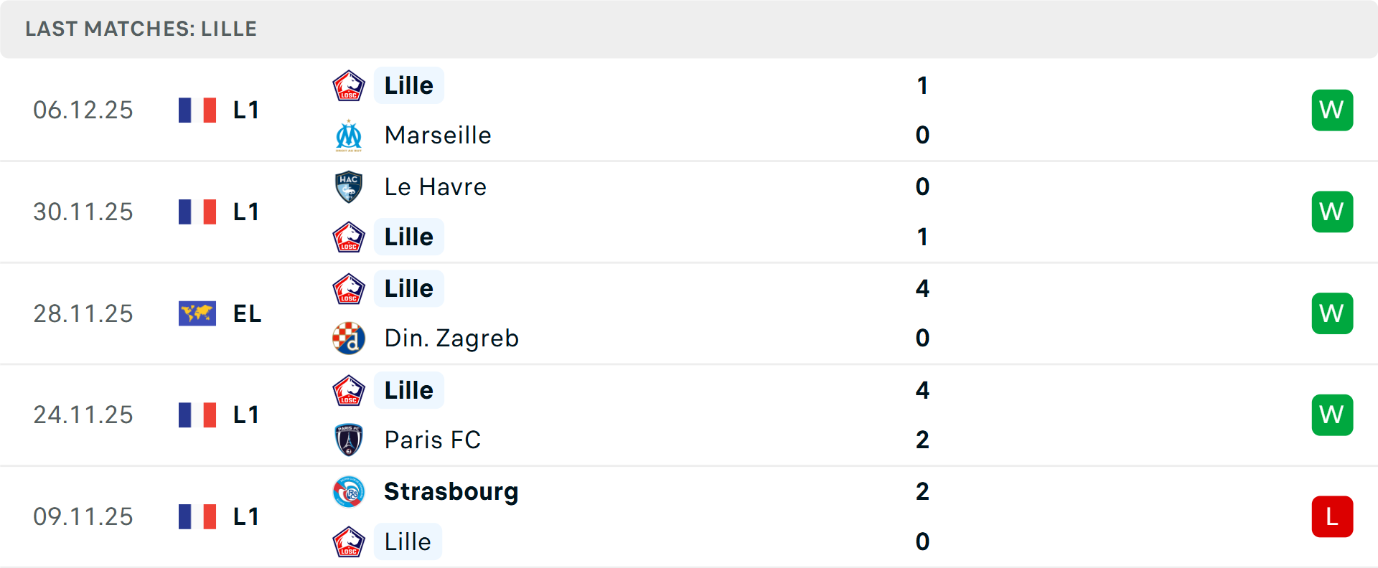
Task: Click the 24.11.25 match date
Action: (83, 415)
